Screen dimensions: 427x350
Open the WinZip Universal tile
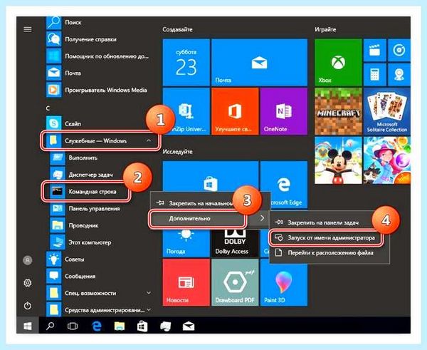pos(186,111)
